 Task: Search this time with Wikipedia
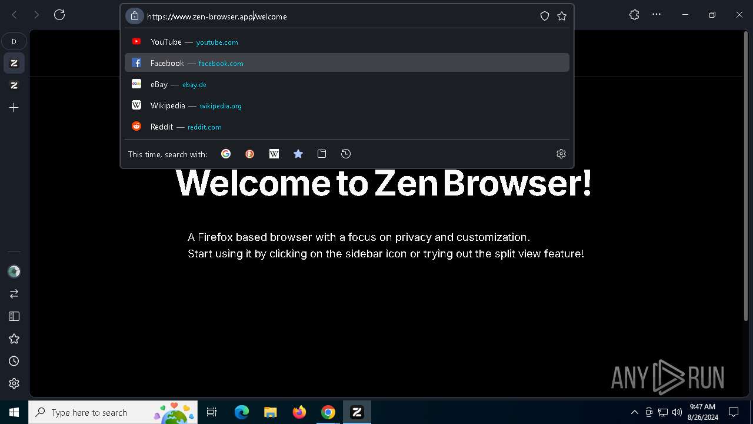[x=274, y=154]
